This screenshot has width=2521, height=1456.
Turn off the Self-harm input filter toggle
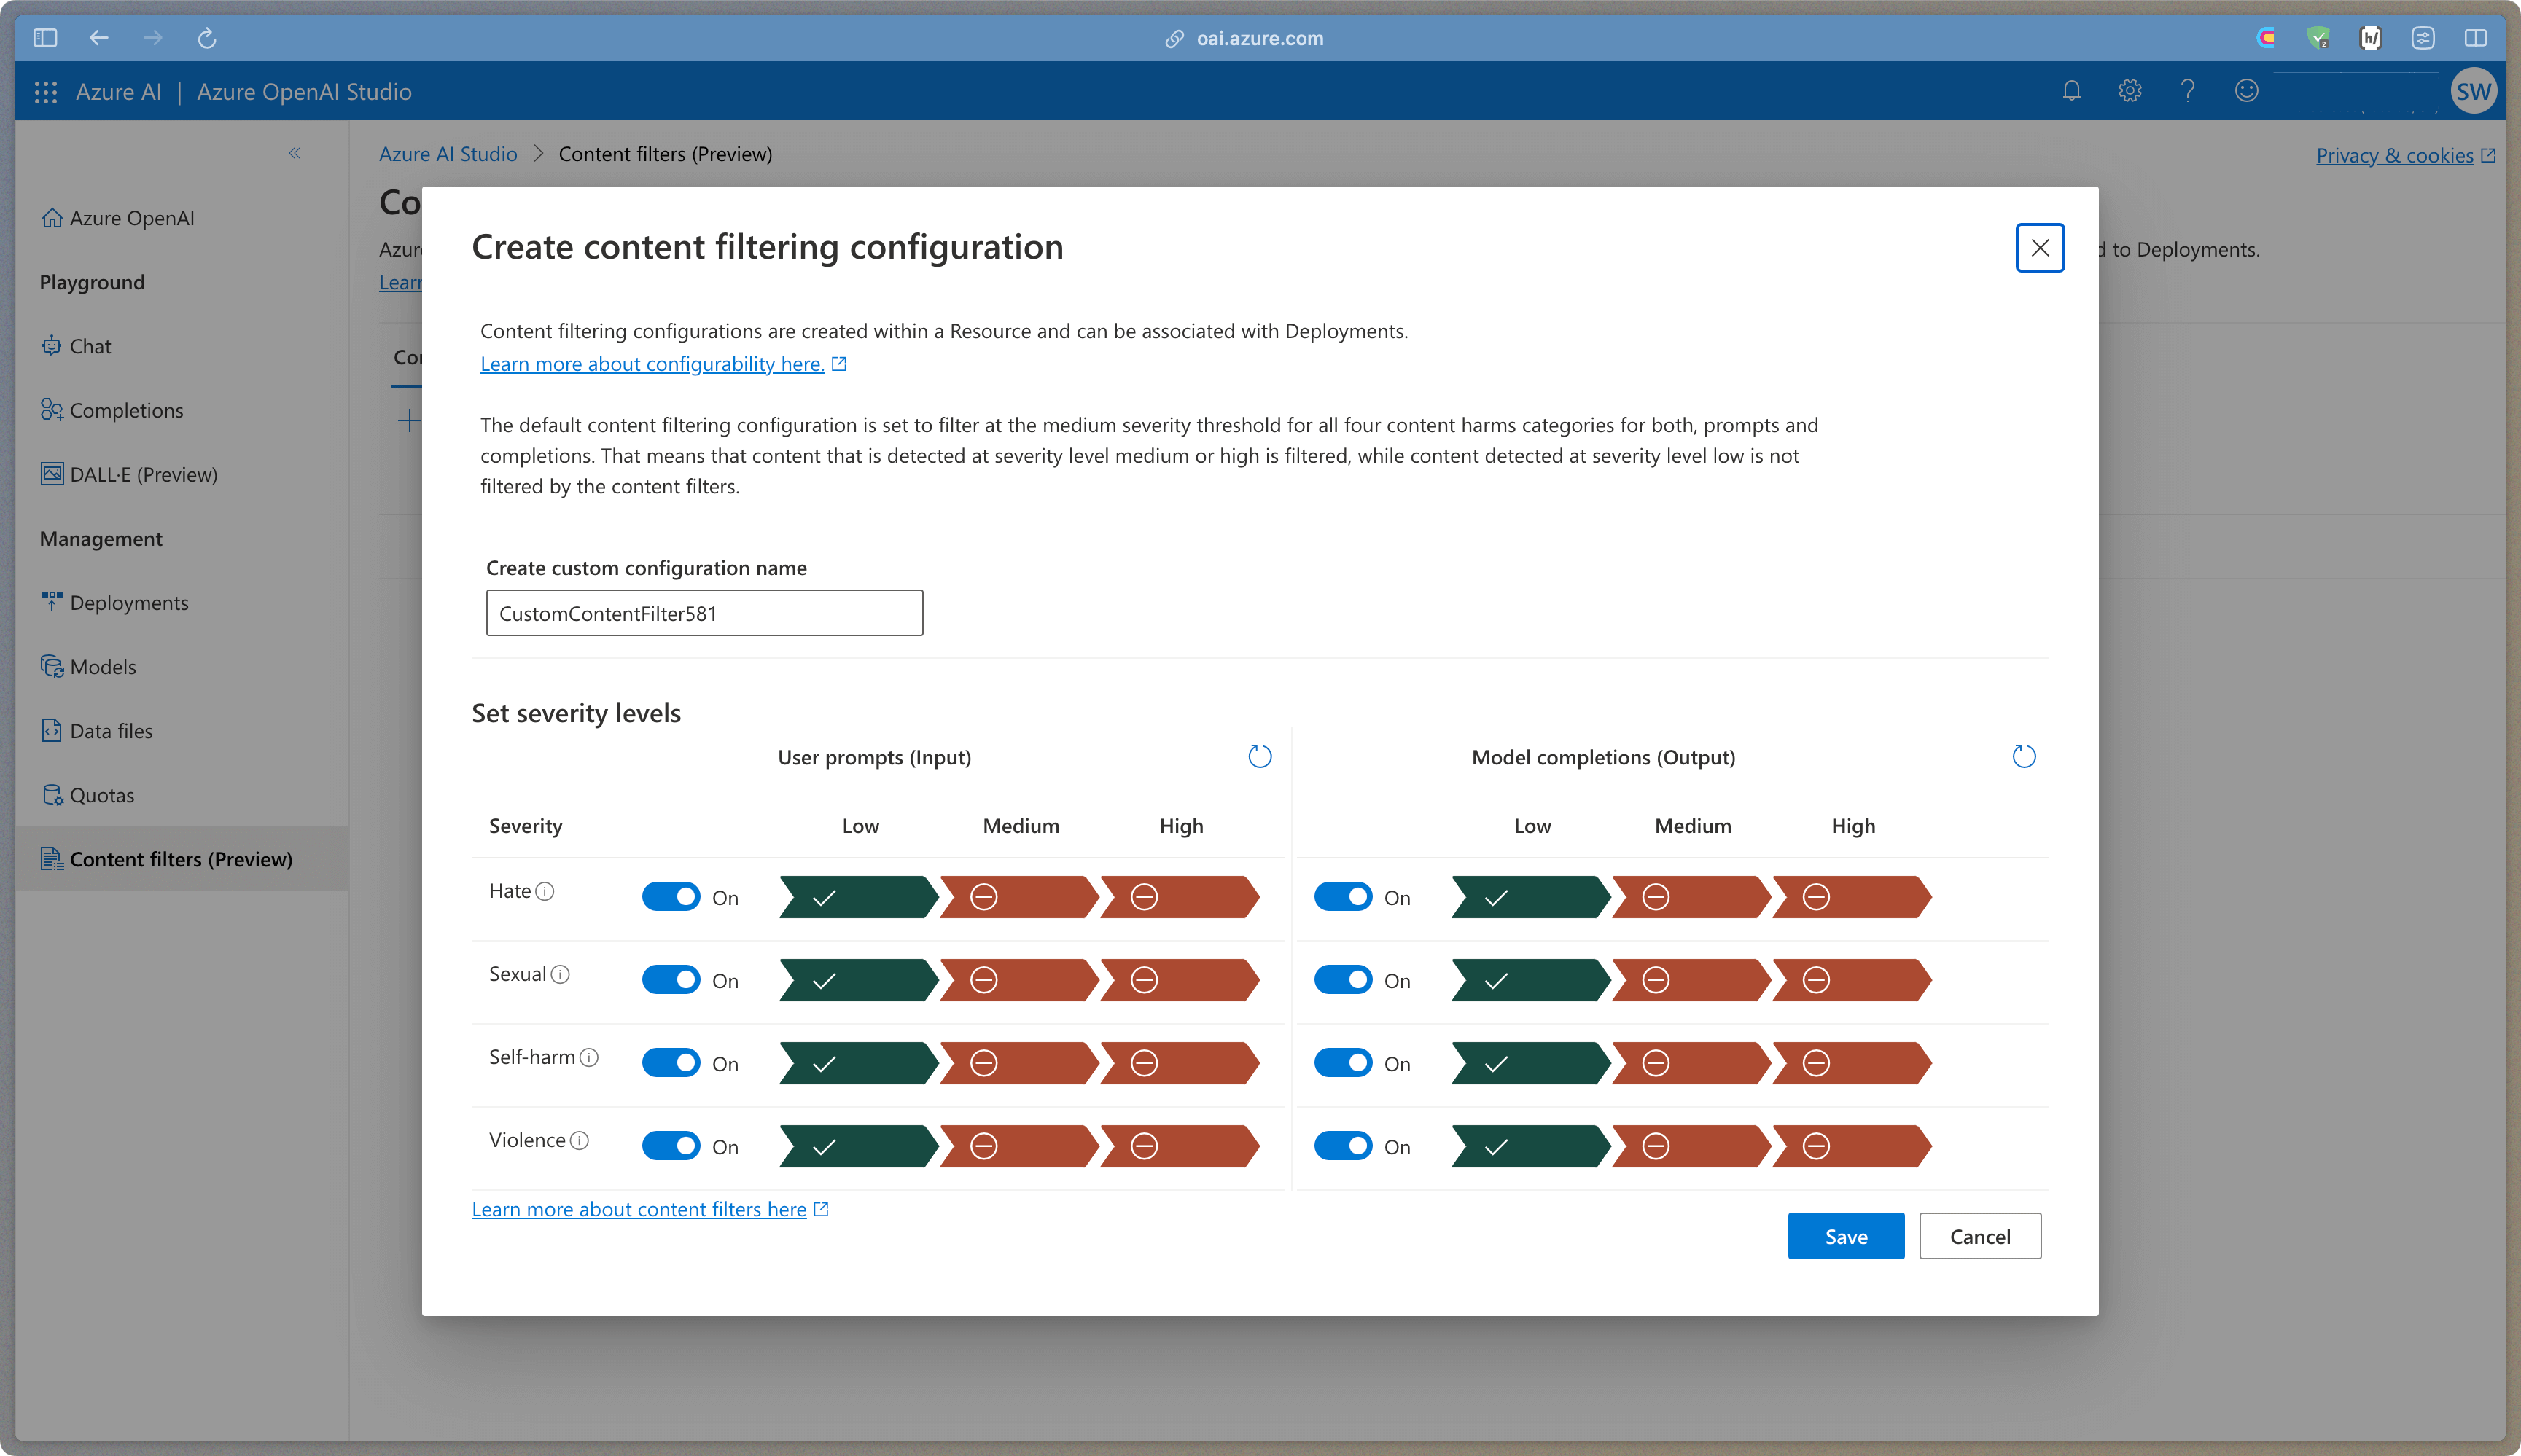pos(671,1063)
